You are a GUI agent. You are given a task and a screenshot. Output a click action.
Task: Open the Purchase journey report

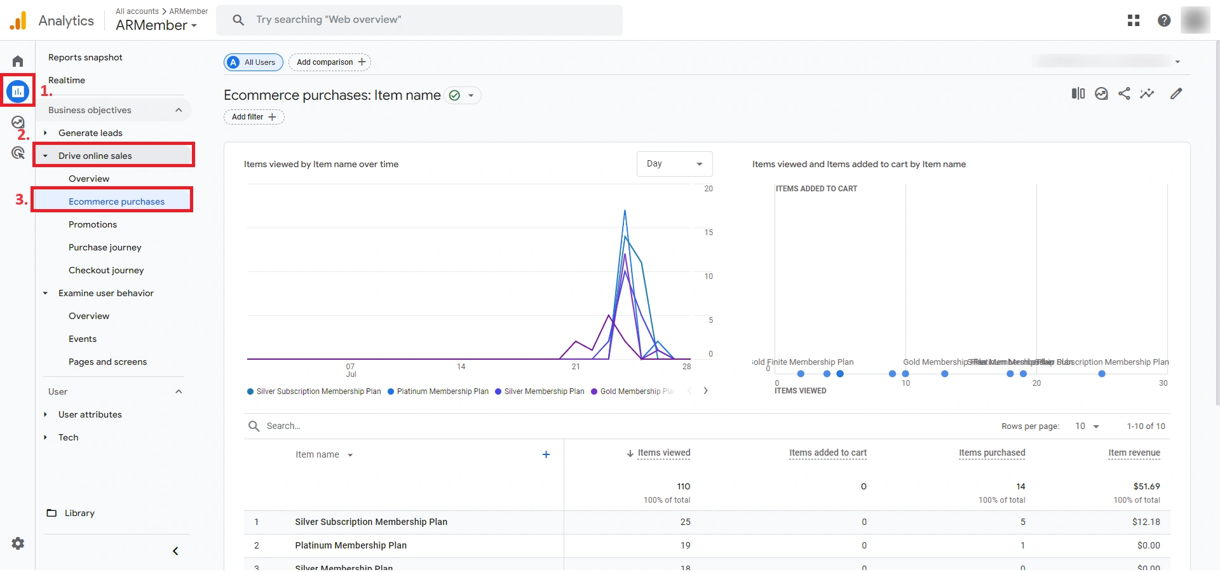pyautogui.click(x=105, y=247)
